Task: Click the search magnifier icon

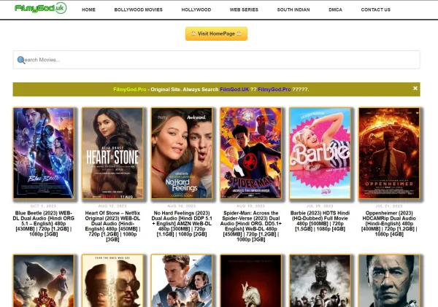Action: coord(21,60)
